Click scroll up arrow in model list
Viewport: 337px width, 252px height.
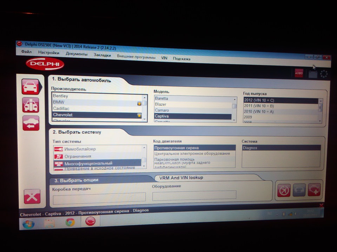(x=234, y=100)
